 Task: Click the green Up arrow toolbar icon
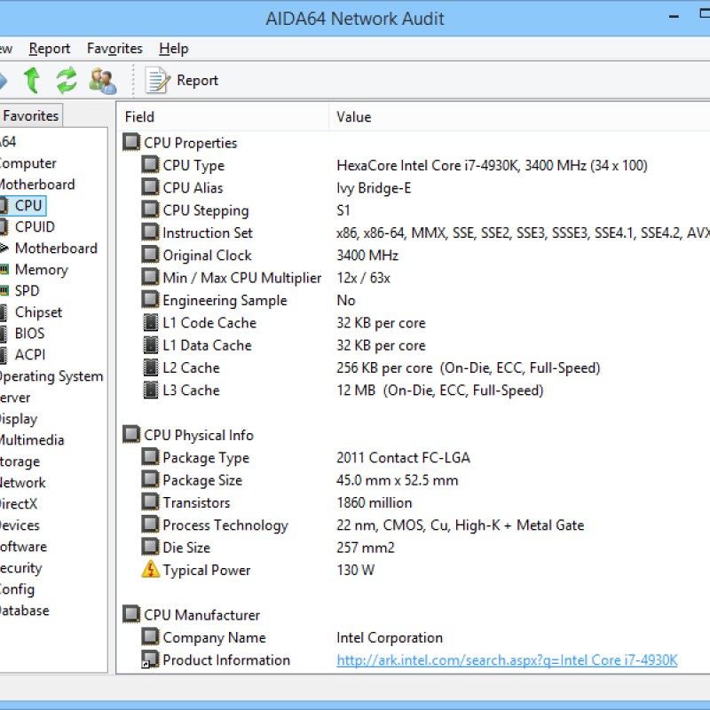tap(32, 81)
